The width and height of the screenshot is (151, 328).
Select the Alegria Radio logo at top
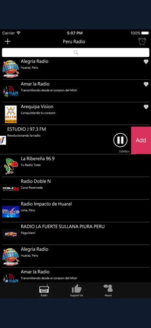point(11,69)
